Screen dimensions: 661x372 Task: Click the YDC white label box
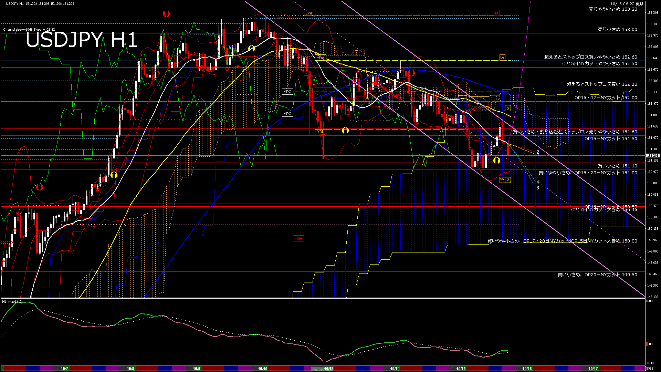coord(287,114)
